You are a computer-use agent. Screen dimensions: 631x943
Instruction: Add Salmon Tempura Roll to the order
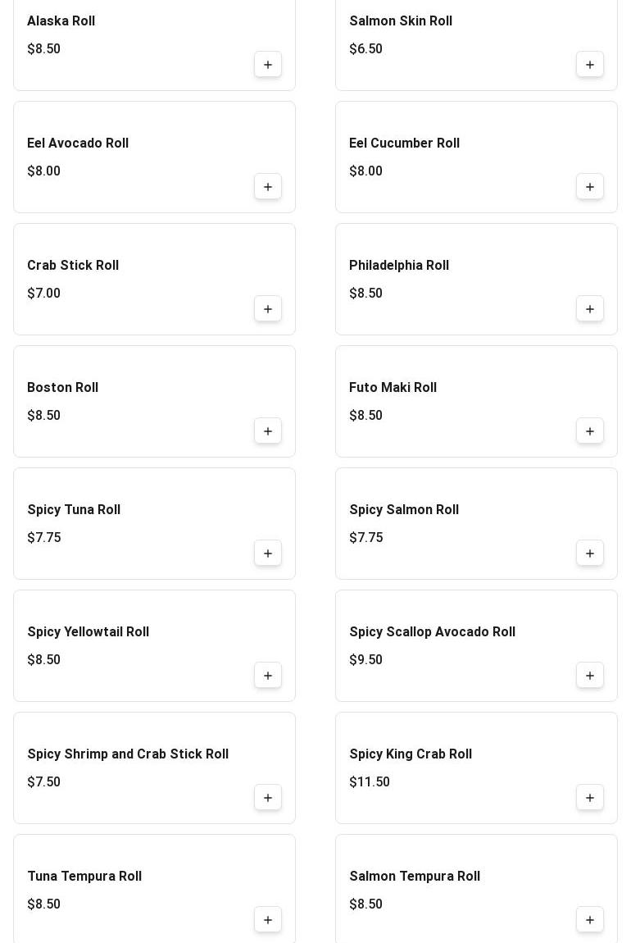click(590, 920)
